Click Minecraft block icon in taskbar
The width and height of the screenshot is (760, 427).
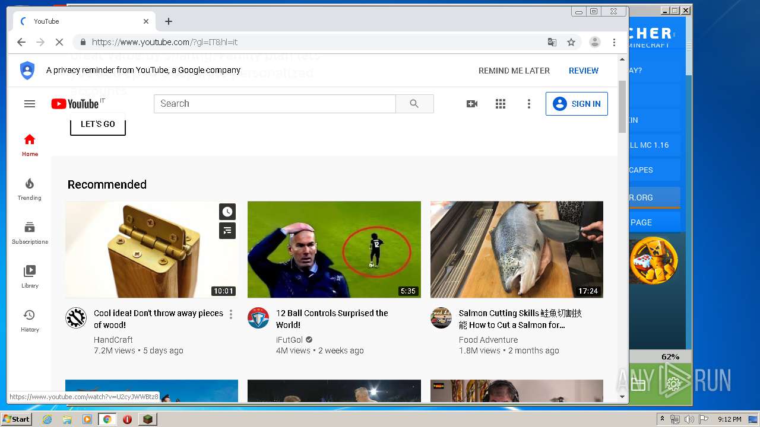(147, 419)
